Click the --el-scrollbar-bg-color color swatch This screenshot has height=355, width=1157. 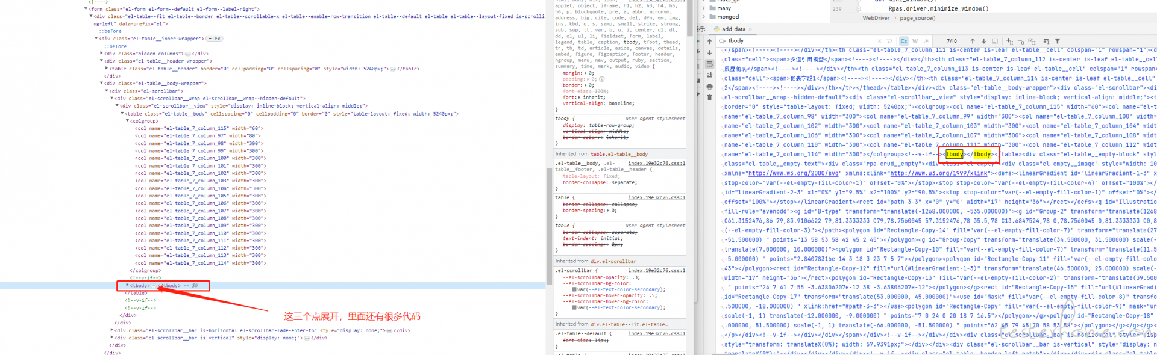click(574, 289)
